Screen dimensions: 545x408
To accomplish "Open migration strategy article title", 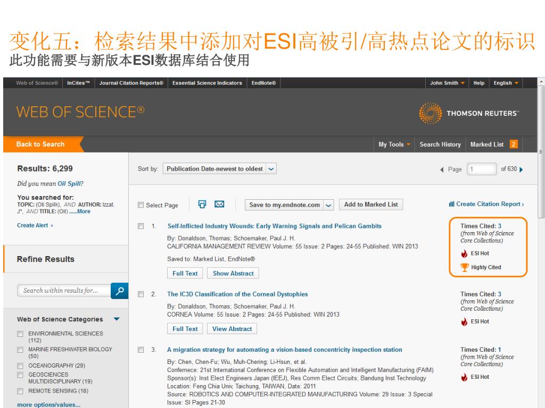I will tap(285, 350).
